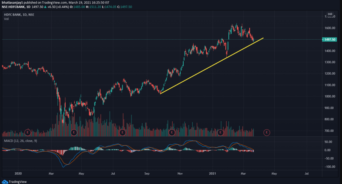
Task: Click the earnings marker near October 2020
Action: pyautogui.click(x=172, y=132)
